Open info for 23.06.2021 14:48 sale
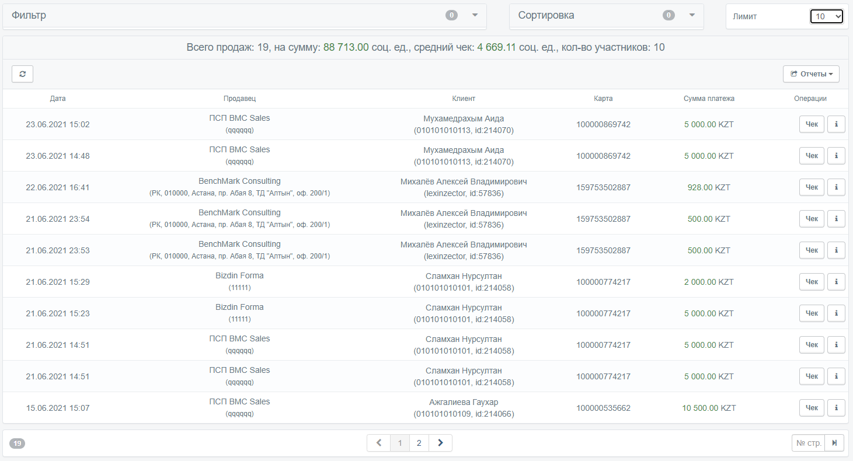This screenshot has width=853, height=461. (836, 156)
